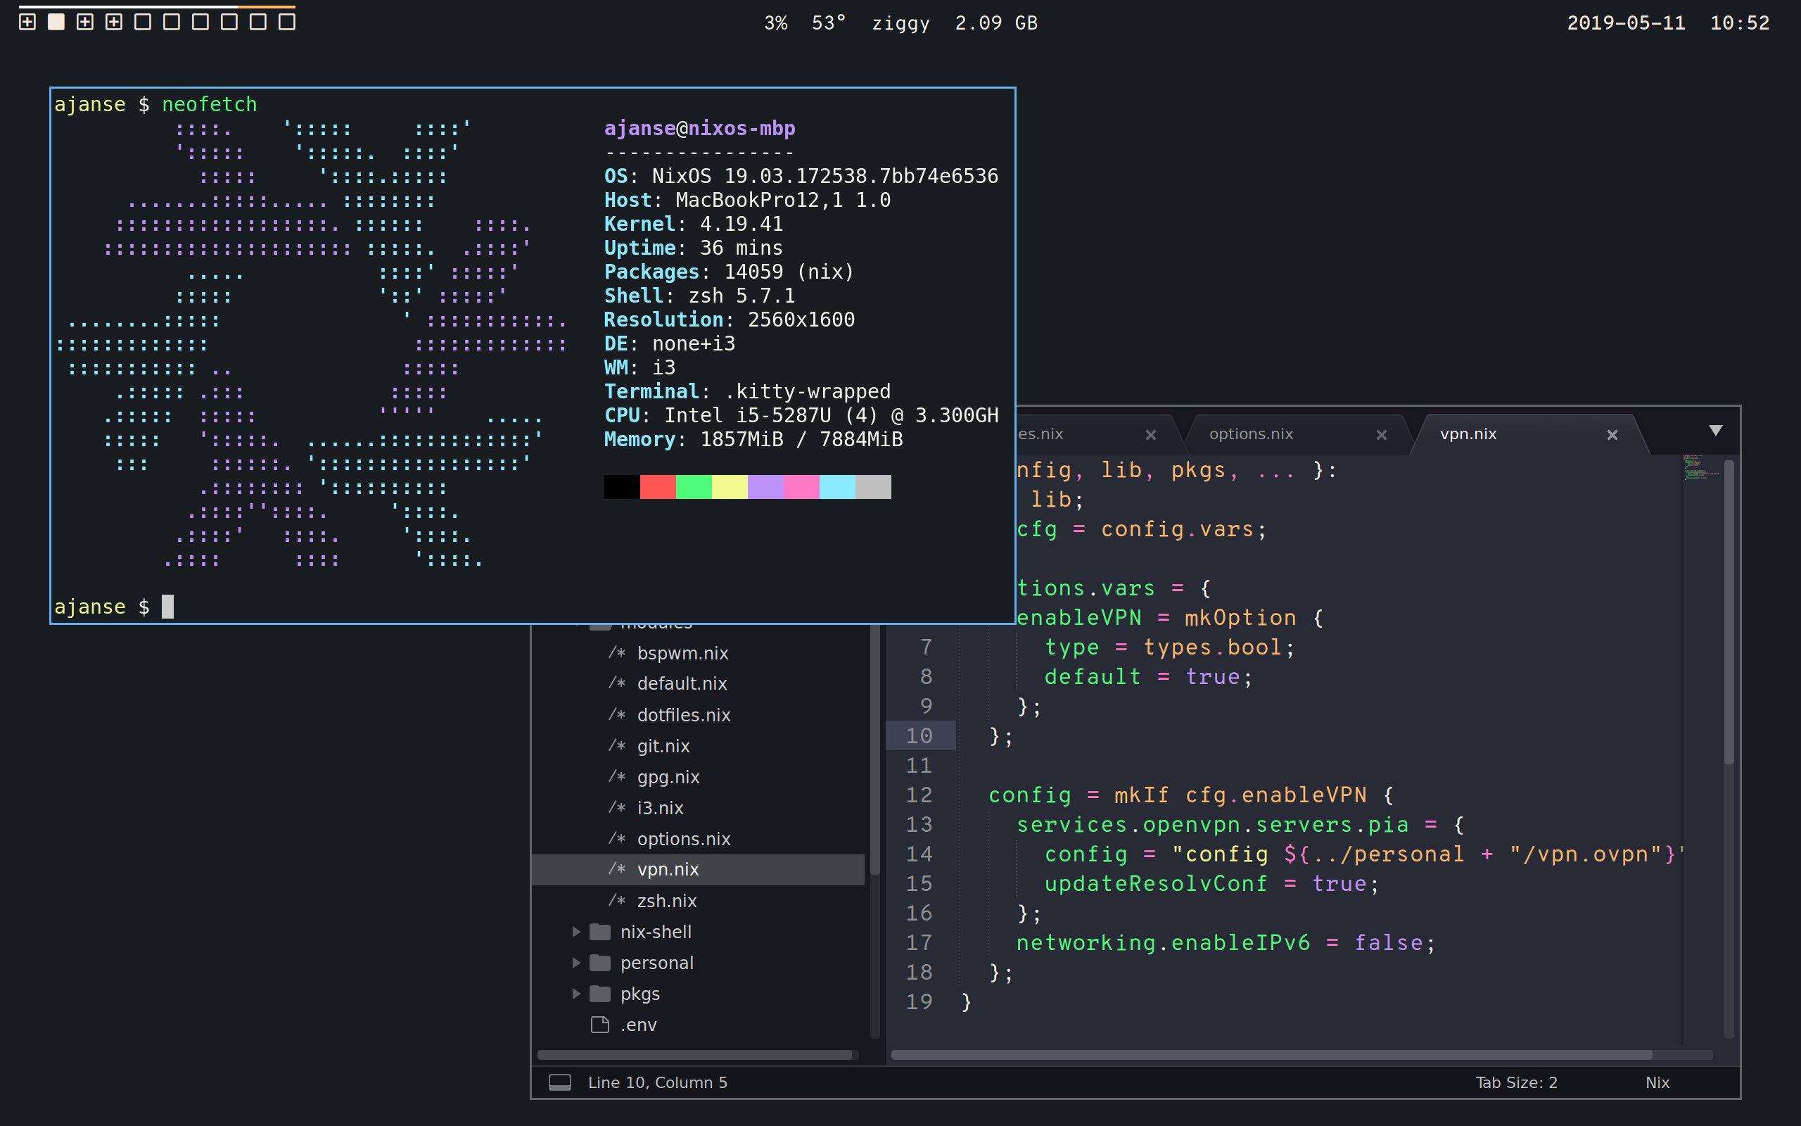Image resolution: width=1801 pixels, height=1126 pixels.
Task: Open dotfiles.nix from the file tree
Action: (x=683, y=715)
